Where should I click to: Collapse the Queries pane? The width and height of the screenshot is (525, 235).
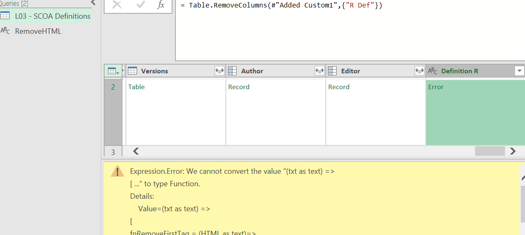point(93,3)
